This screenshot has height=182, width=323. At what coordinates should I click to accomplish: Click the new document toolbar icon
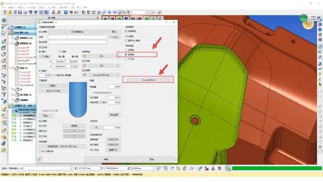(5, 12)
